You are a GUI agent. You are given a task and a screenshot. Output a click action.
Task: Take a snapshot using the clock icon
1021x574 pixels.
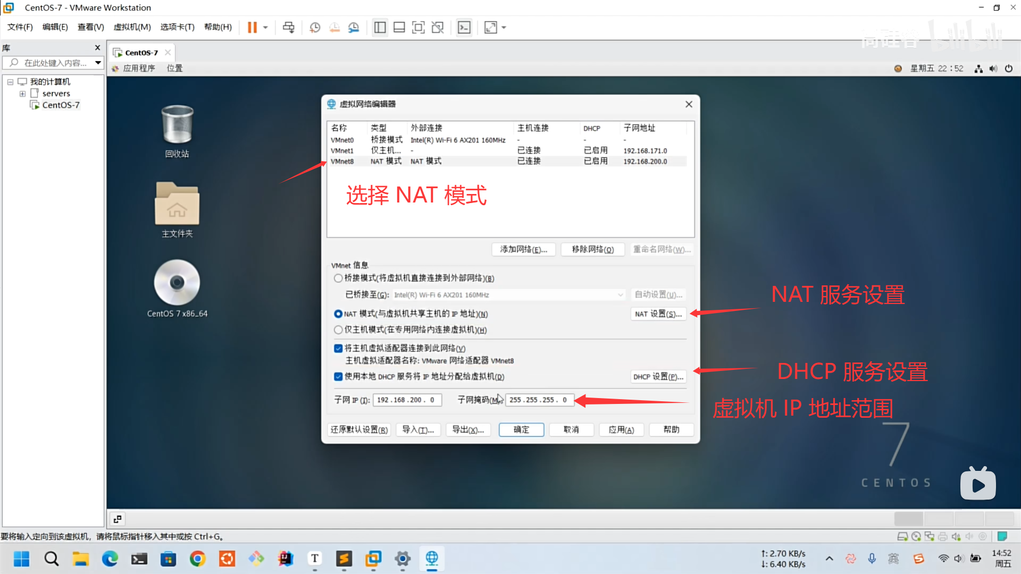click(315, 27)
